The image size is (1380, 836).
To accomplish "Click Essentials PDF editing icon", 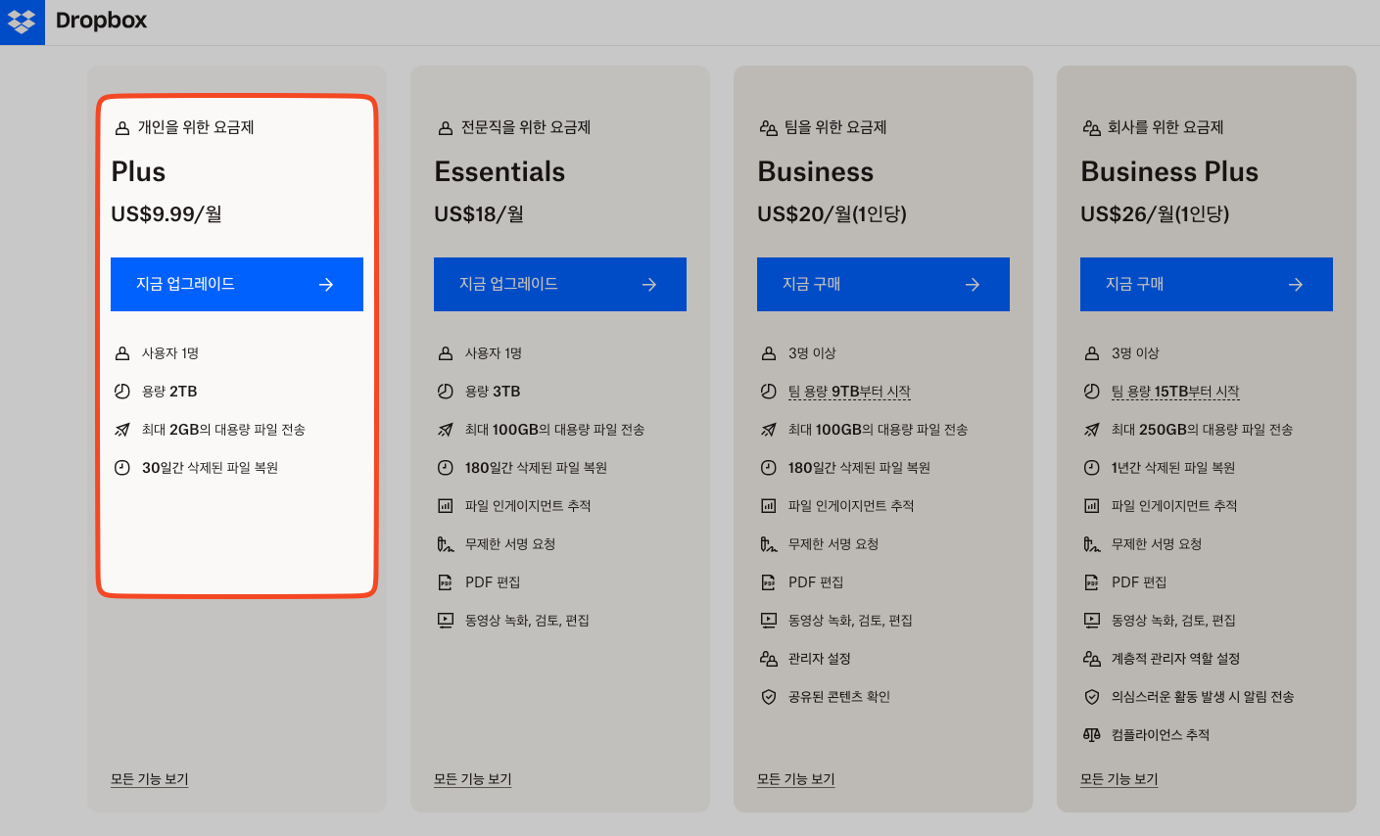I will [x=446, y=582].
